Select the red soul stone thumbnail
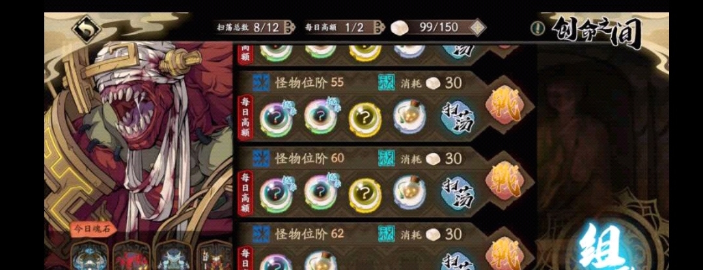Image resolution: width=703 pixels, height=270 pixels. (130, 256)
